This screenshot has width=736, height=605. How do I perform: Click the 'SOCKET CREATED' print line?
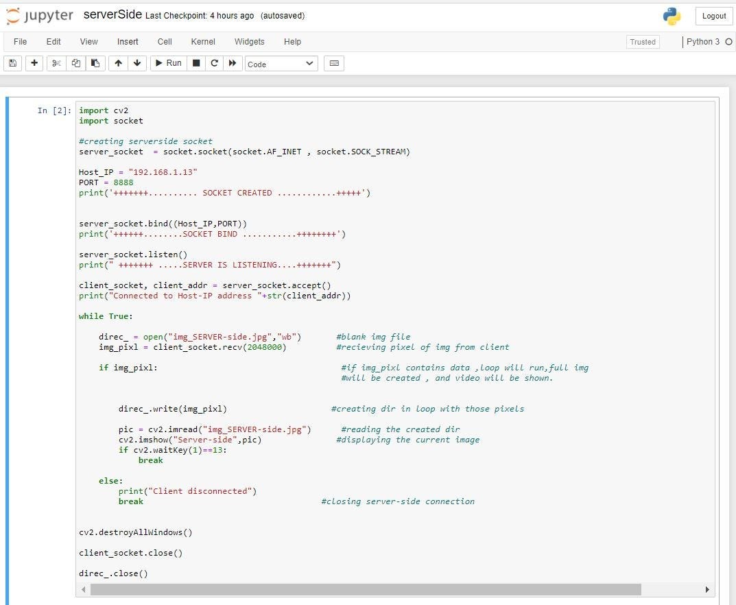[x=224, y=193]
